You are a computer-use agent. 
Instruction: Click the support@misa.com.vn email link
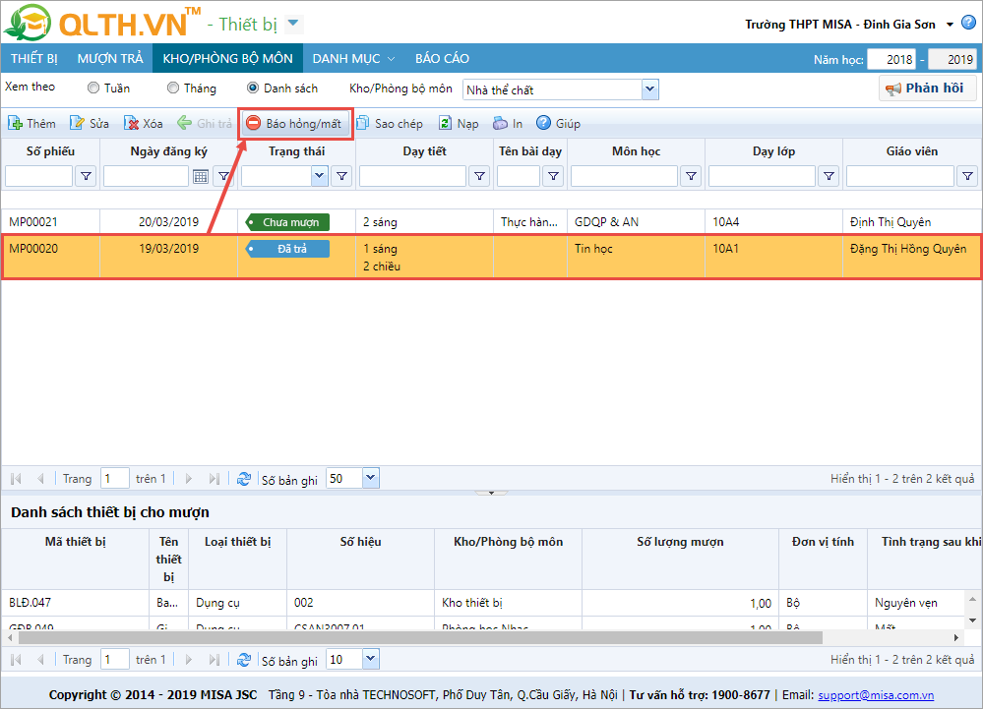click(x=876, y=694)
